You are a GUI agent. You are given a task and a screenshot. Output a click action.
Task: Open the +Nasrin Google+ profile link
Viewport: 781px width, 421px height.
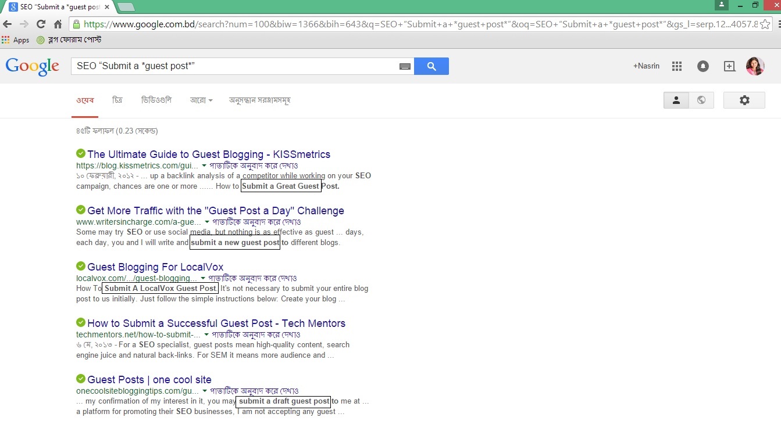[646, 66]
